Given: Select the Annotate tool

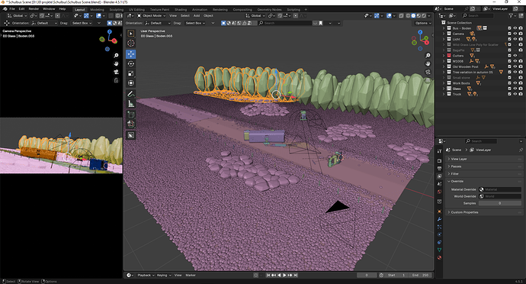Looking at the screenshot, I should click(131, 94).
